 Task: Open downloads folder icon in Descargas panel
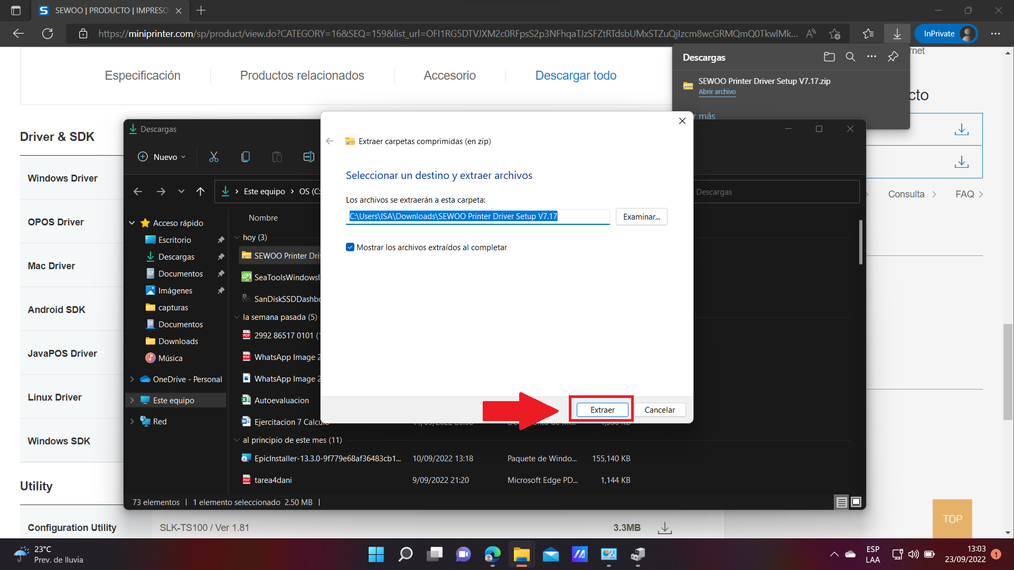pos(829,57)
